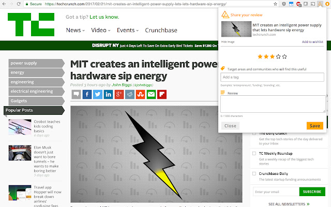Set rating to four stars
The height and width of the screenshot is (207, 331).
pos(278,56)
